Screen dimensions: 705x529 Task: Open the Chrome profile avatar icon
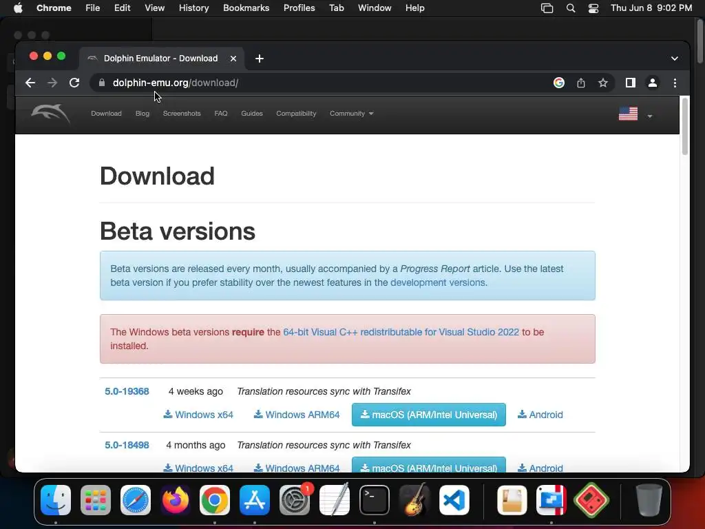coord(653,83)
